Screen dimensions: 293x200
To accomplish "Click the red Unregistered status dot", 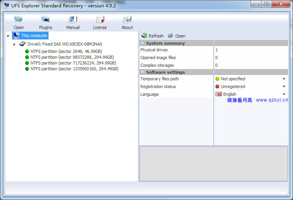I will point(217,86).
